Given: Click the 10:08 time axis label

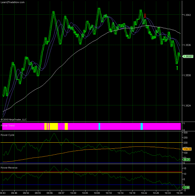Looking at the screenshot, I should click(97, 193).
